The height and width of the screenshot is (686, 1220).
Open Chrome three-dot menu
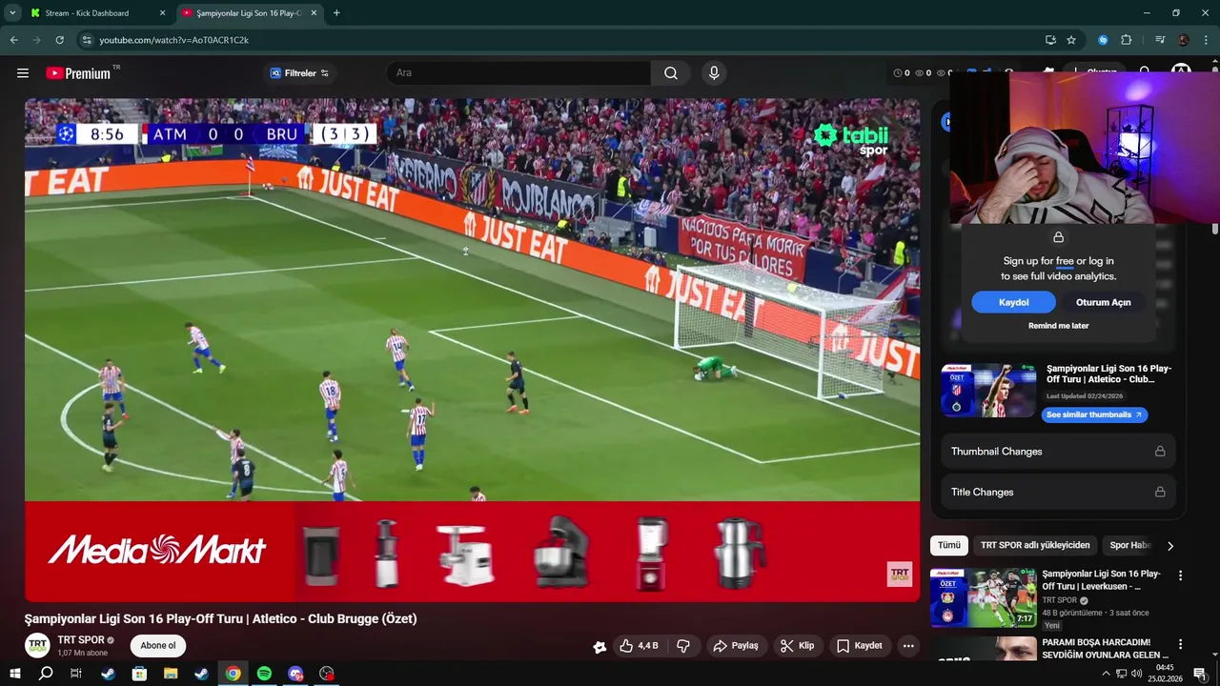point(1207,40)
